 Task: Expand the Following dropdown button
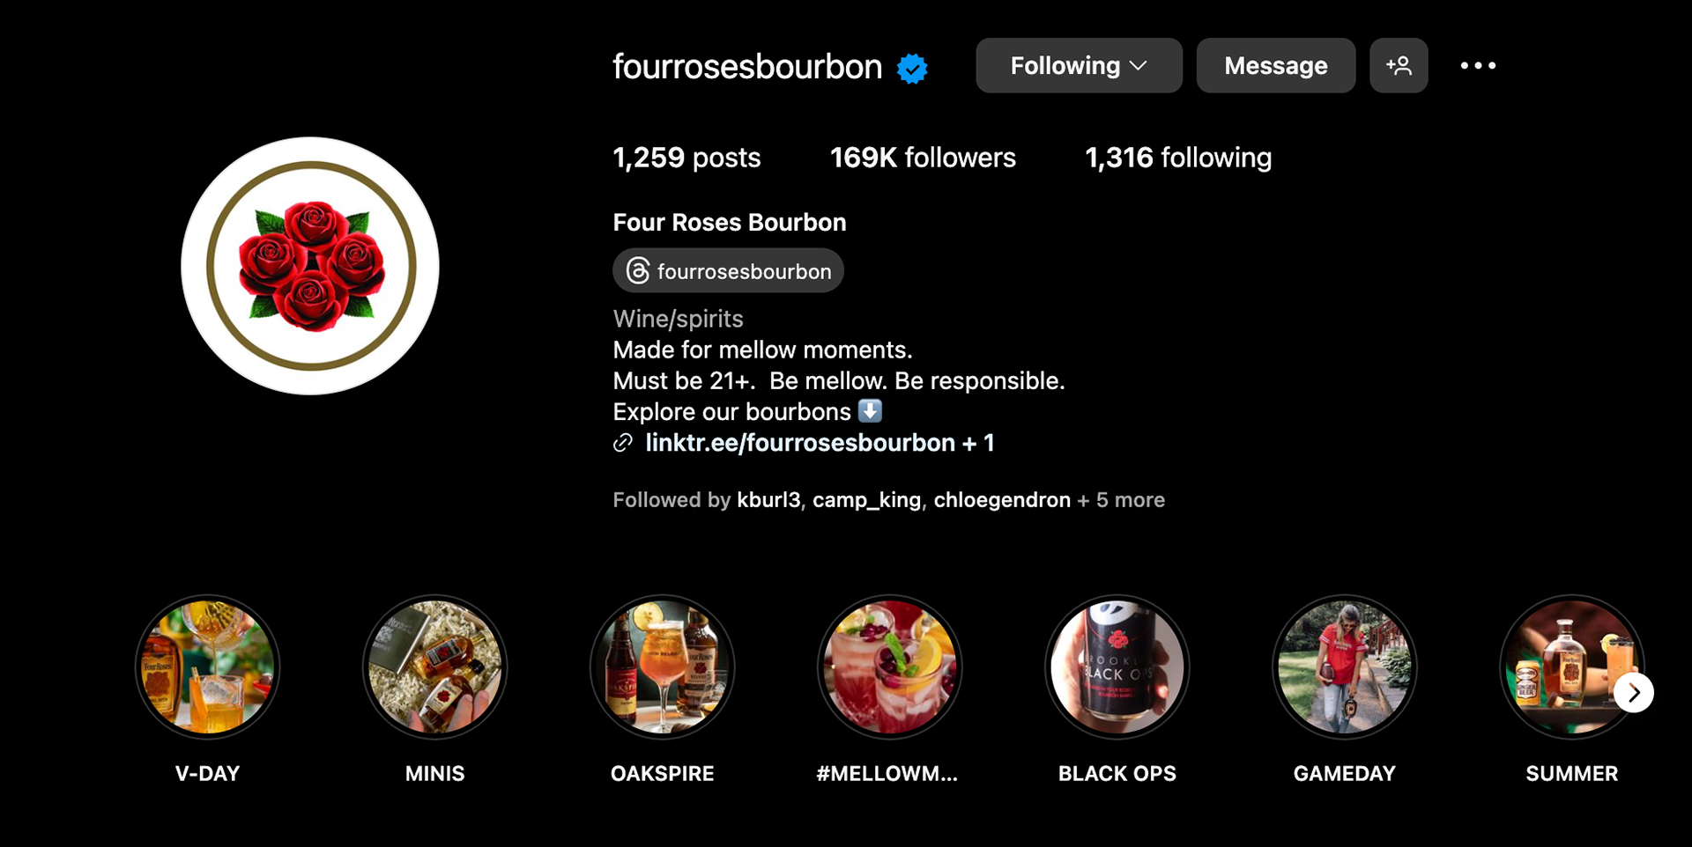[x=1079, y=65]
